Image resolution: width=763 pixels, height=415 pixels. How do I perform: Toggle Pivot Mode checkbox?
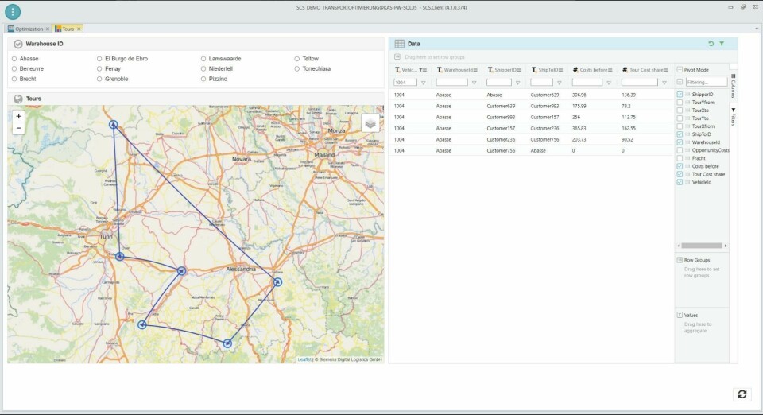point(680,70)
